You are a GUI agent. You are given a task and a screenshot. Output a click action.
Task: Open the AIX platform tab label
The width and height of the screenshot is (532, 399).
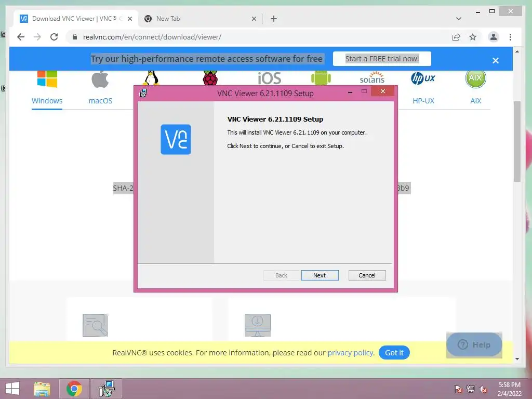[476, 101]
